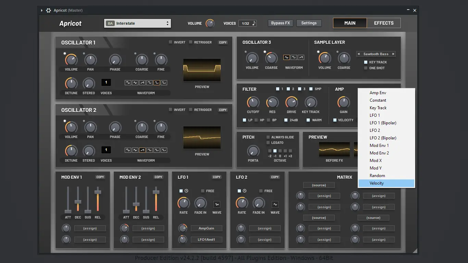The image size is (468, 263).
Task: Click the LFO 1 wave shape icon
Action: (x=217, y=204)
